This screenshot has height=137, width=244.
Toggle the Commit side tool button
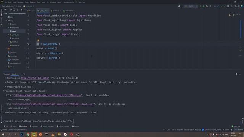point(2,21)
